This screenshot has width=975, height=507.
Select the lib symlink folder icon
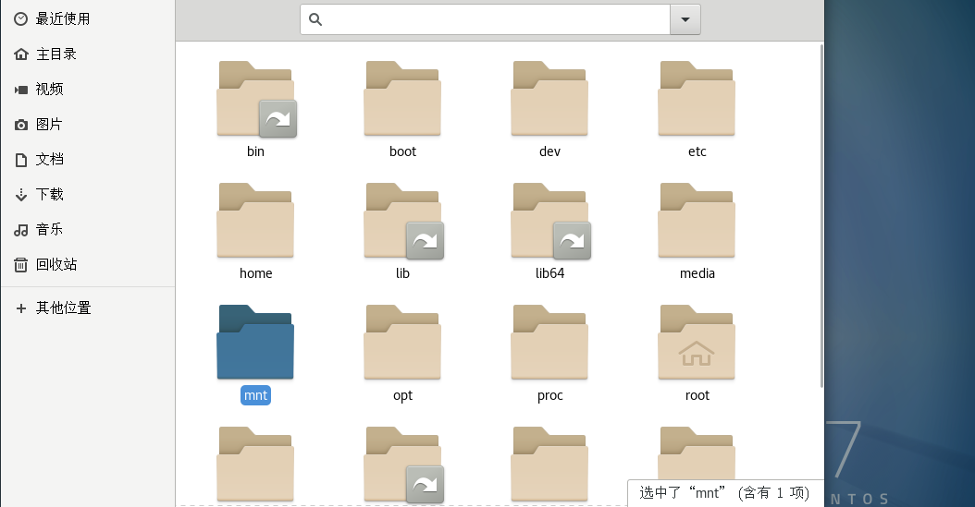pos(403,221)
